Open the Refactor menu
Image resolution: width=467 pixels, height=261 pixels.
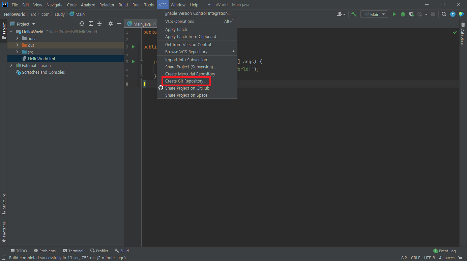point(107,5)
